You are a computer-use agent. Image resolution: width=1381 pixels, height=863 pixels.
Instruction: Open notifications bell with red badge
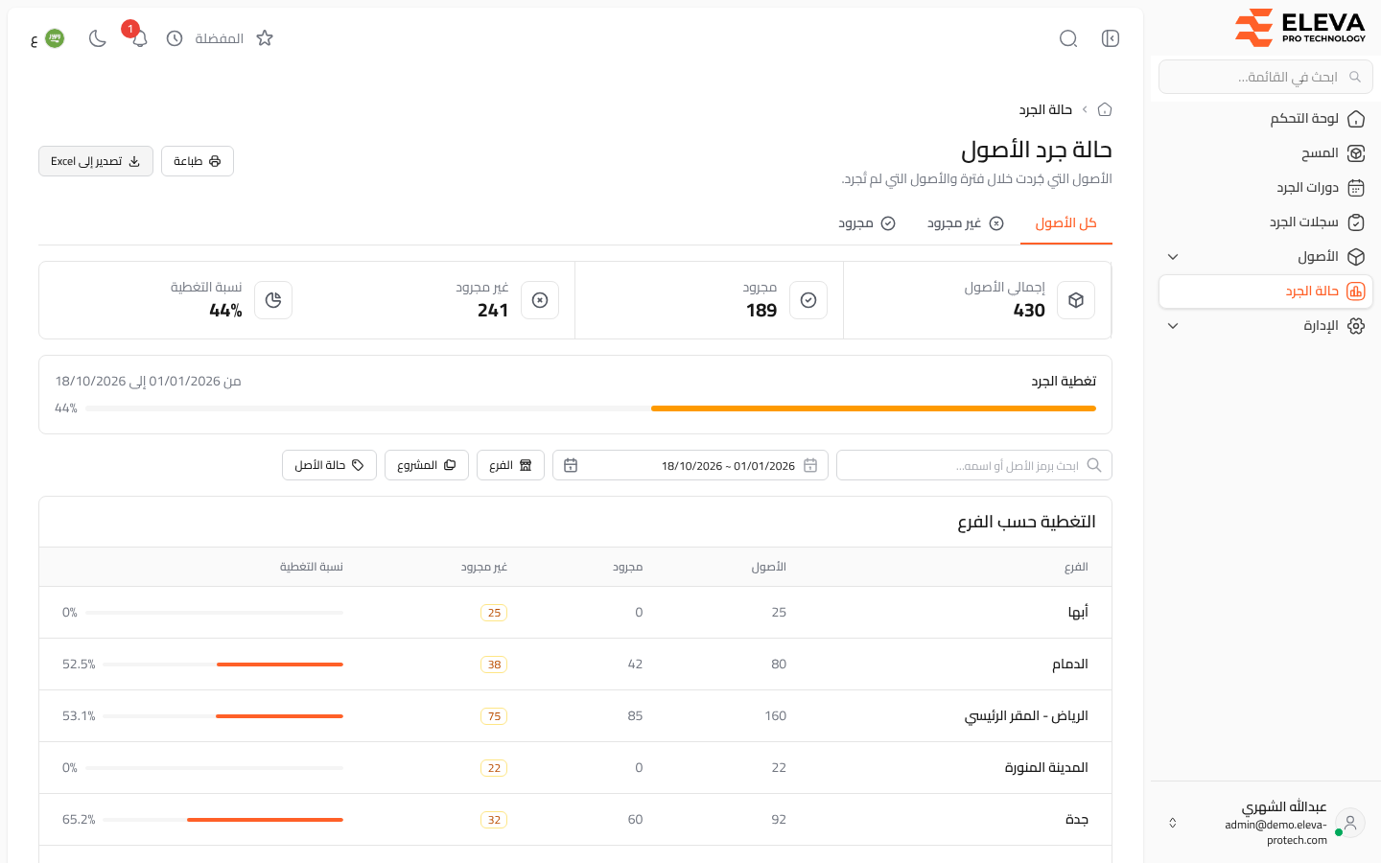pos(139,38)
